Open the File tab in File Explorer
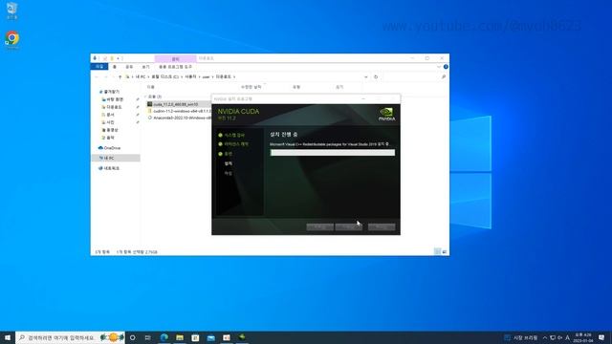The image size is (612, 344). 99,67
